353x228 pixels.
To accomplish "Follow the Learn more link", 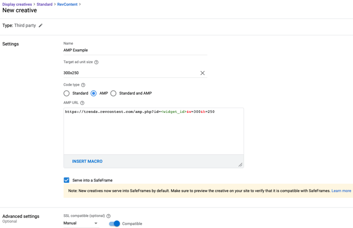I will pyautogui.click(x=341, y=191).
